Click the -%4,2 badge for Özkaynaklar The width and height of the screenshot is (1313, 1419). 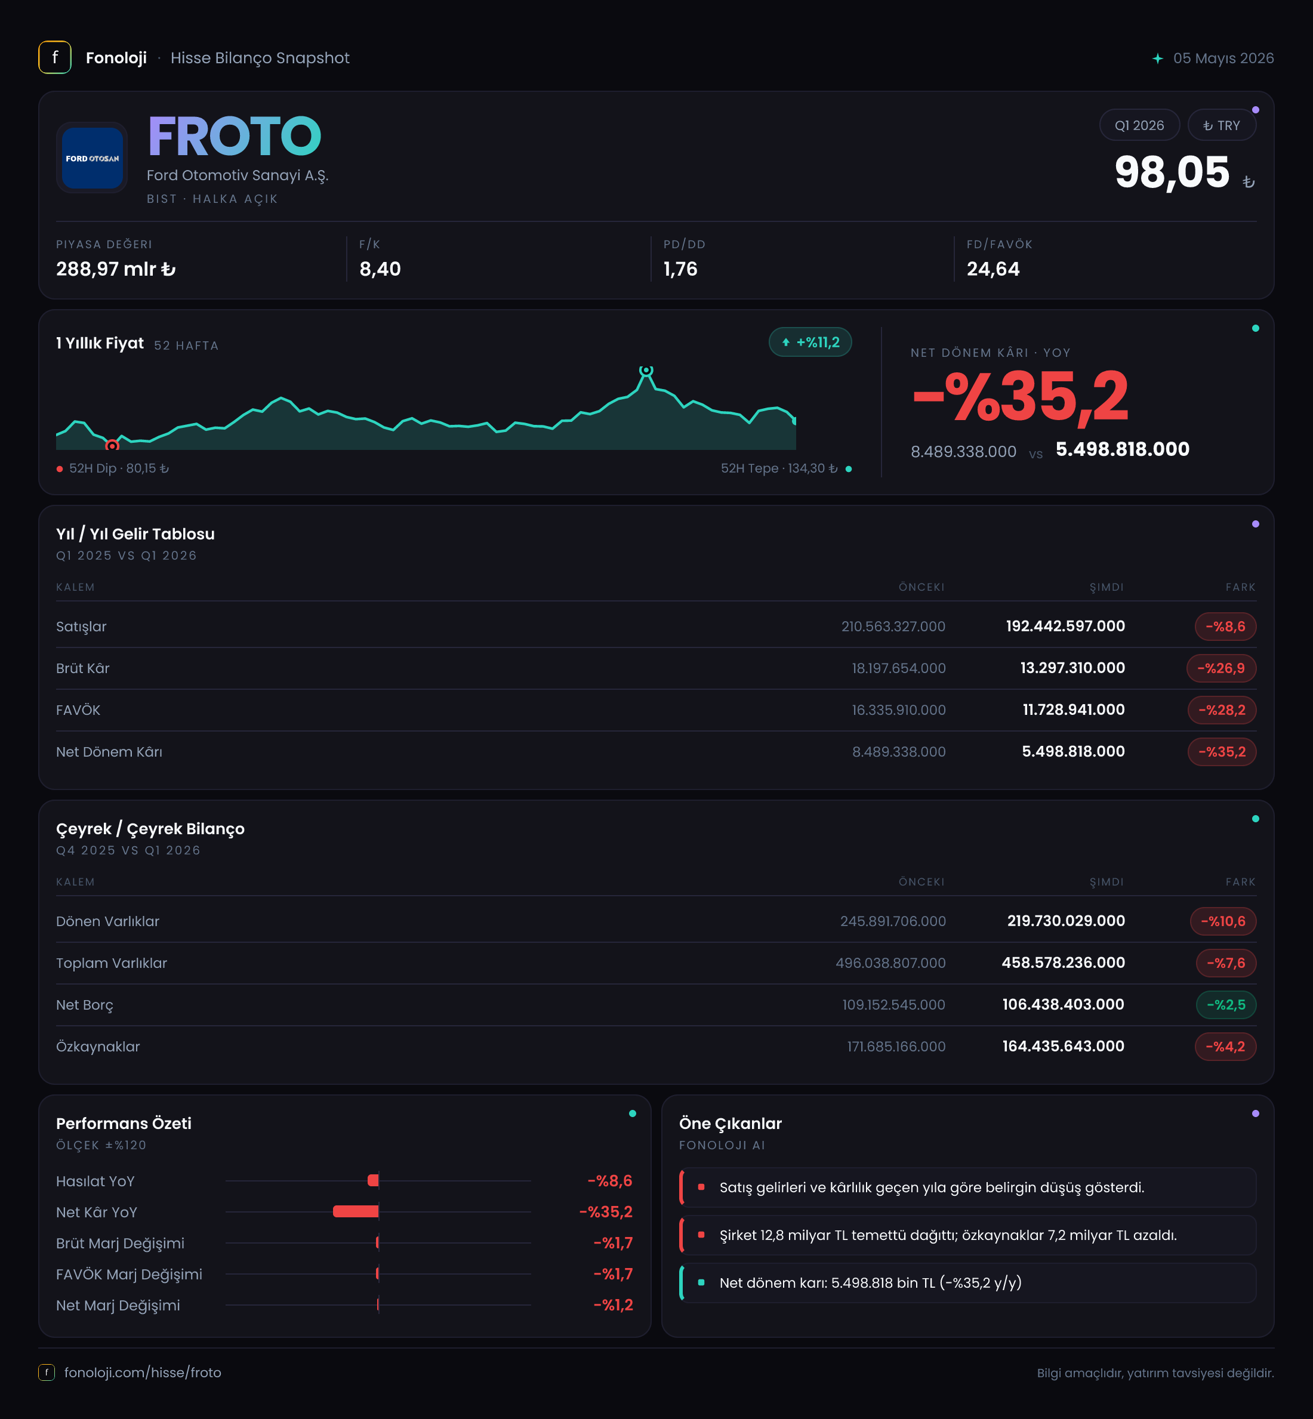1225,1047
